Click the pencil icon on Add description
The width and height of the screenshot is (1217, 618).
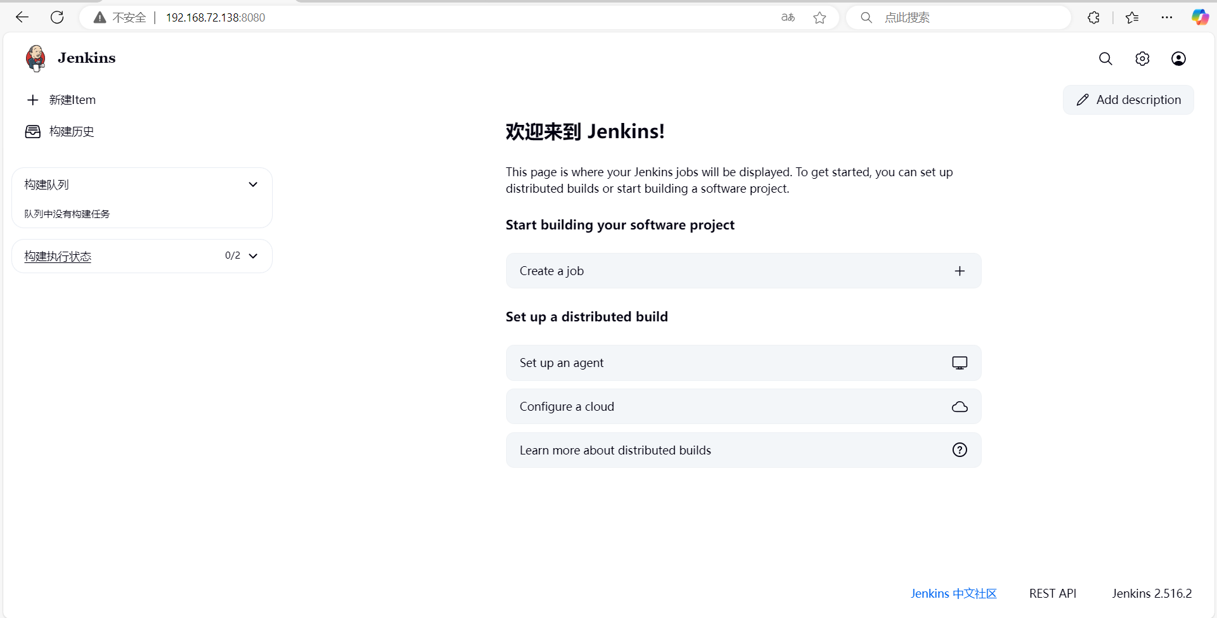tap(1083, 100)
